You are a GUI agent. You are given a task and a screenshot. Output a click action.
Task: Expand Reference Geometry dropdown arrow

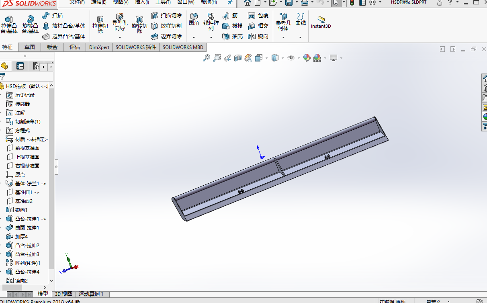click(283, 37)
